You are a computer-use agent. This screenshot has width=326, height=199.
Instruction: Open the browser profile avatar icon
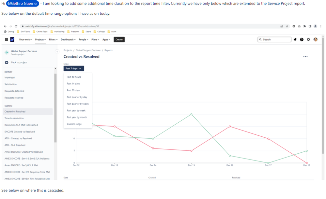316,26
